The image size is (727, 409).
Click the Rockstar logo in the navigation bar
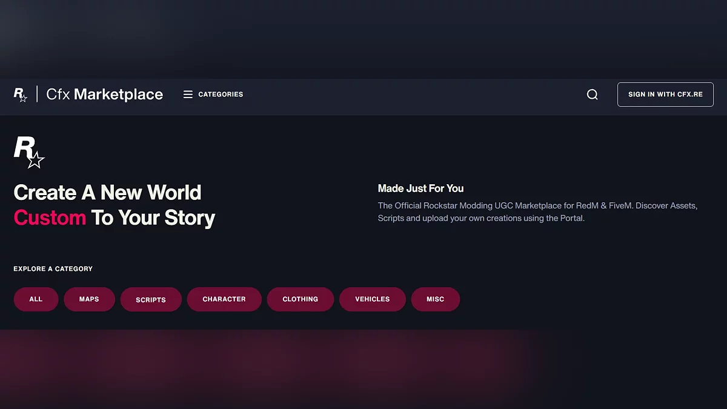point(21,95)
